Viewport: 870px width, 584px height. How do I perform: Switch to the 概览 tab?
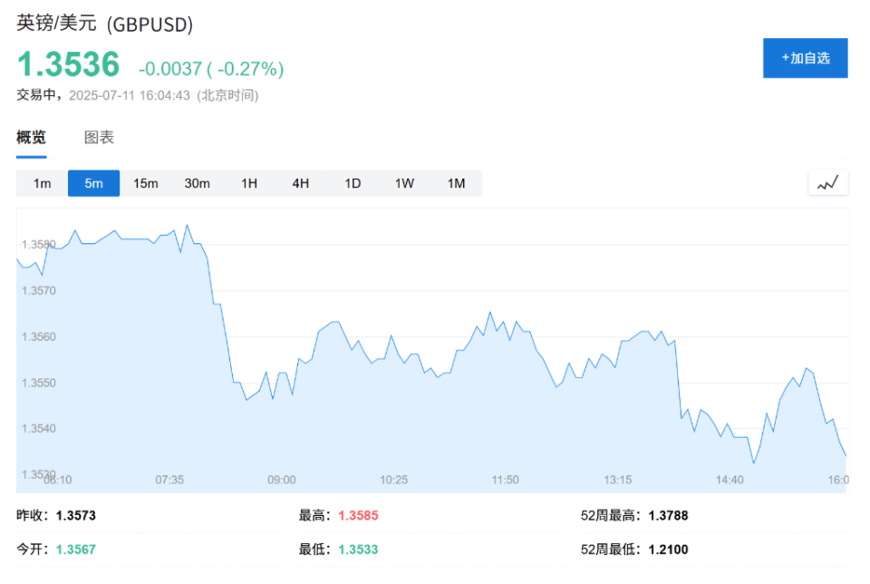31,137
